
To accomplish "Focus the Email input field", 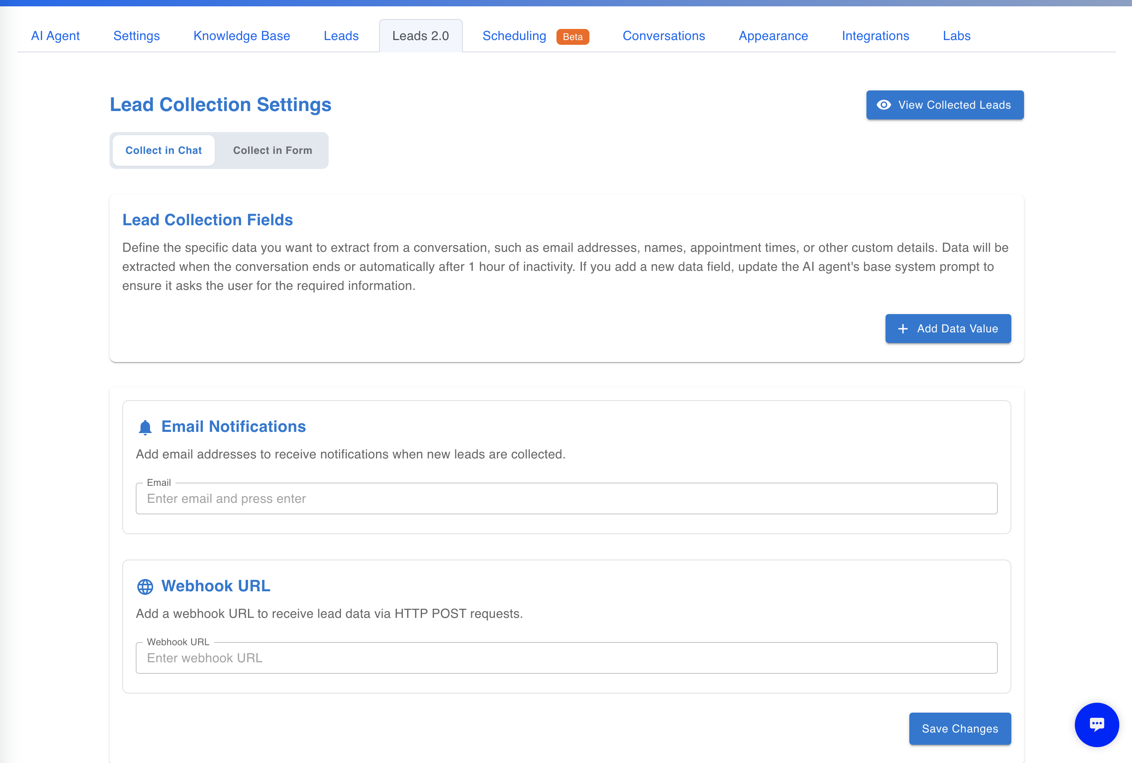I will 566,499.
